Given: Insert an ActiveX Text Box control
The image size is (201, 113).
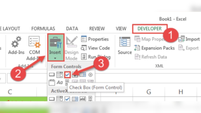Looking at the screenshot, I should [83, 99].
